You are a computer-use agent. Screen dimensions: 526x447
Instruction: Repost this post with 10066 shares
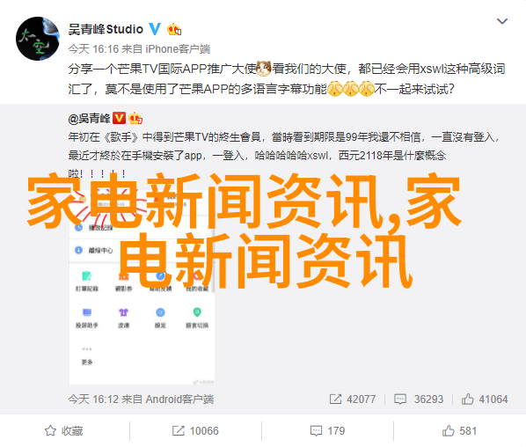pos(195,431)
